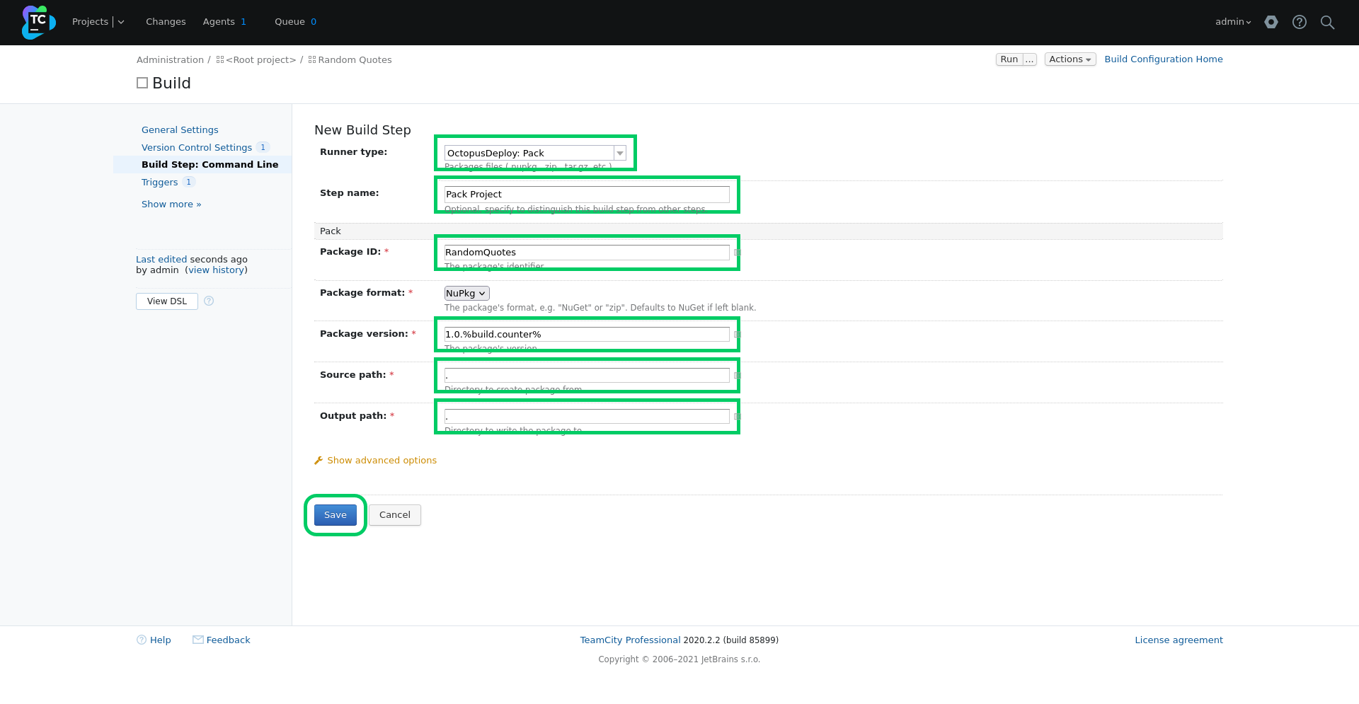This screenshot has width=1359, height=704.
Task: Open the Agents page
Action: [x=219, y=22]
